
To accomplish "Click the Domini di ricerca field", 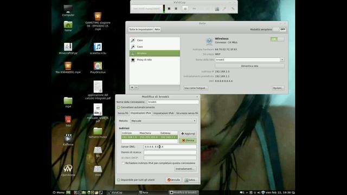I will [x=170, y=152].
